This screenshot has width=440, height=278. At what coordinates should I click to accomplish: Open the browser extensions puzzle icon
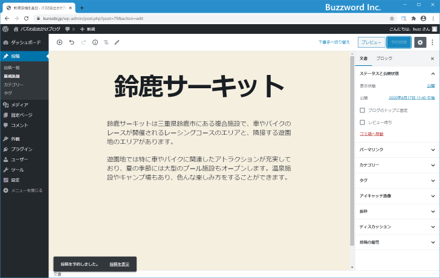[413, 19]
